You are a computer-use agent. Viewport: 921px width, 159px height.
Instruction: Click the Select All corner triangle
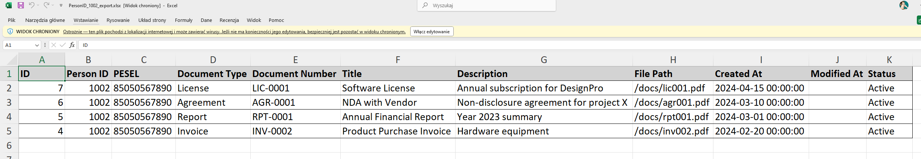12,60
